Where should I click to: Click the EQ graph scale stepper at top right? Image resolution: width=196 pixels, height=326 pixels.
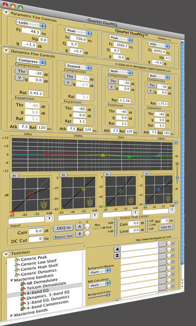[x=176, y=143]
